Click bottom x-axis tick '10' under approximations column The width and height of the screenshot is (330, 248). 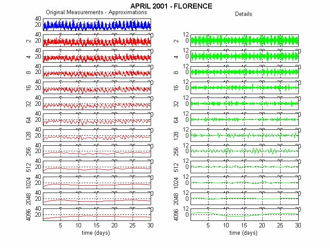pyautogui.click(x=79, y=226)
